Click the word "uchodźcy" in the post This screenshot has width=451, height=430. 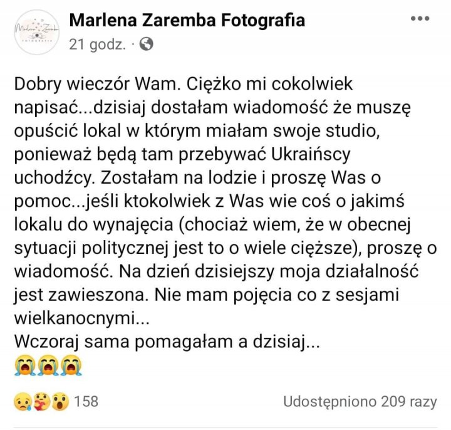pyautogui.click(x=54, y=178)
